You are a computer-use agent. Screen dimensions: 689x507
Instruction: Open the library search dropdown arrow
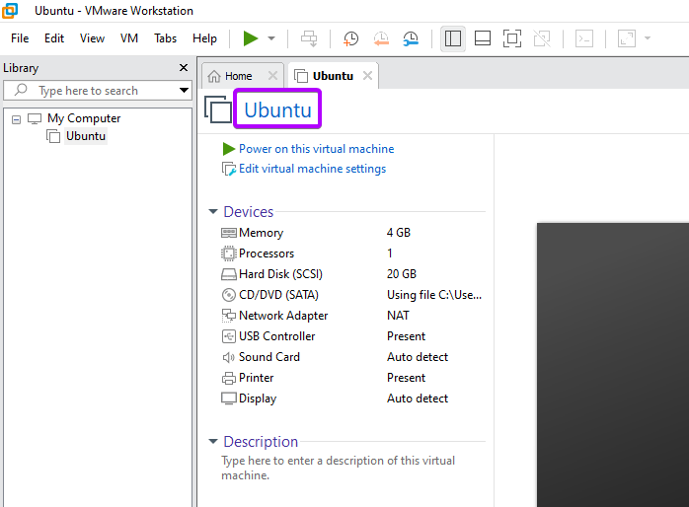[x=184, y=91]
